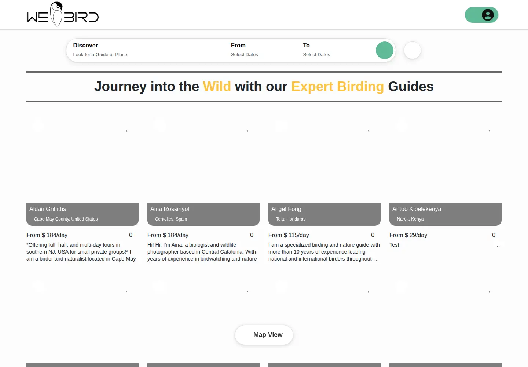Viewport: 528px width, 367px height.
Task: Switch to Map View
Action: tap(264, 335)
